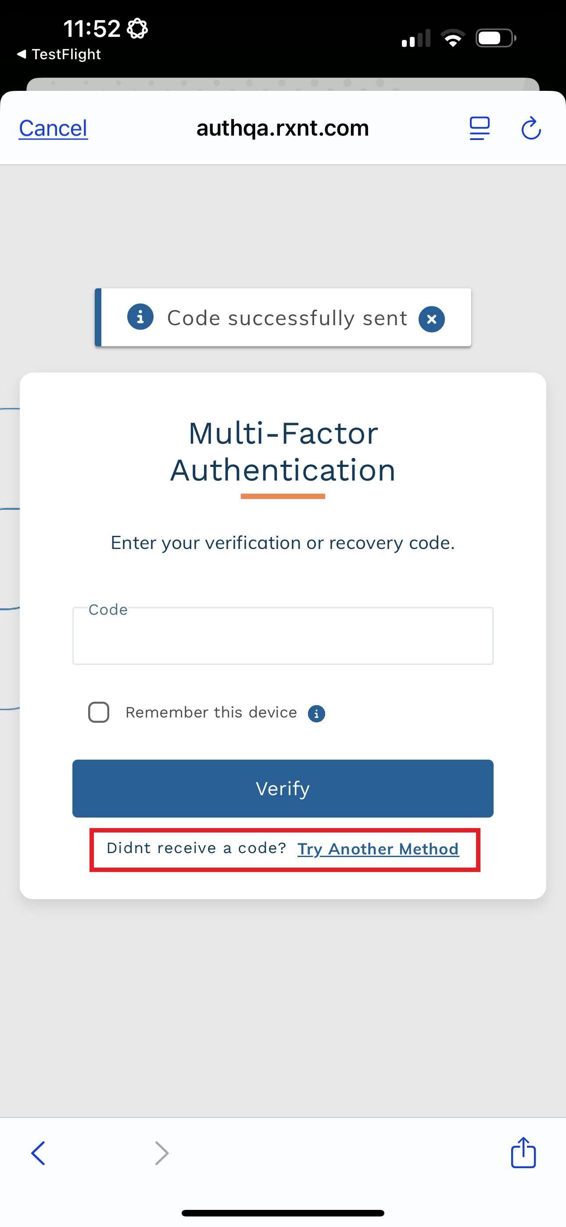Reload the page with the refresh icon
The width and height of the screenshot is (566, 1227).
531,129
